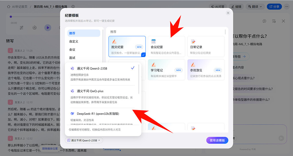The image size is (293, 156).
Task: Click the new chat plus icon
Action: click(x=264, y=21)
